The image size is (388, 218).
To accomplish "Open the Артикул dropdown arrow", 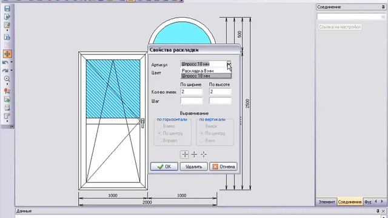I will pos(229,64).
